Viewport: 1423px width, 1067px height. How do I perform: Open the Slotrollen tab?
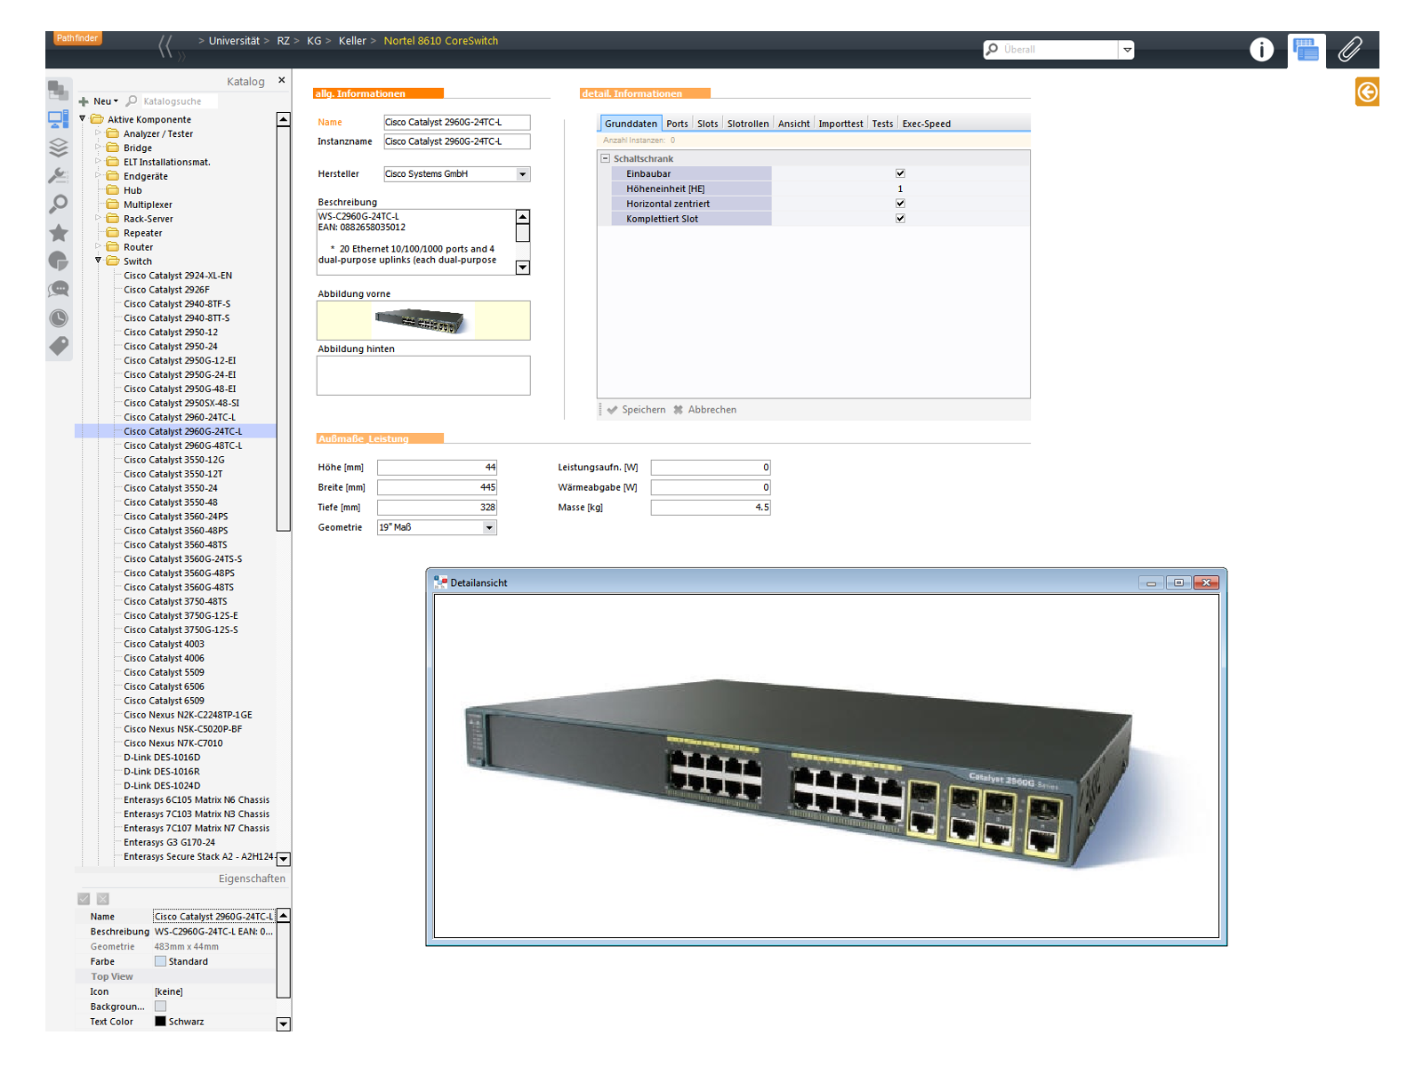748,124
